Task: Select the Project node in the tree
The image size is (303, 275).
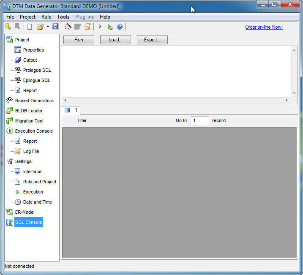Action: [x=22, y=40]
